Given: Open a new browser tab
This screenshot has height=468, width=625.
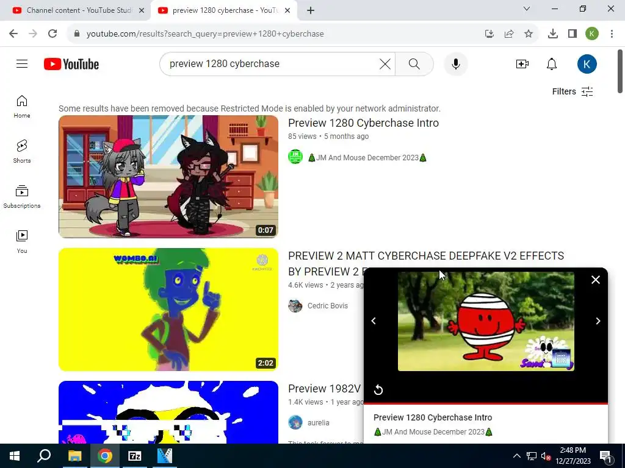Looking at the screenshot, I should pyautogui.click(x=311, y=10).
